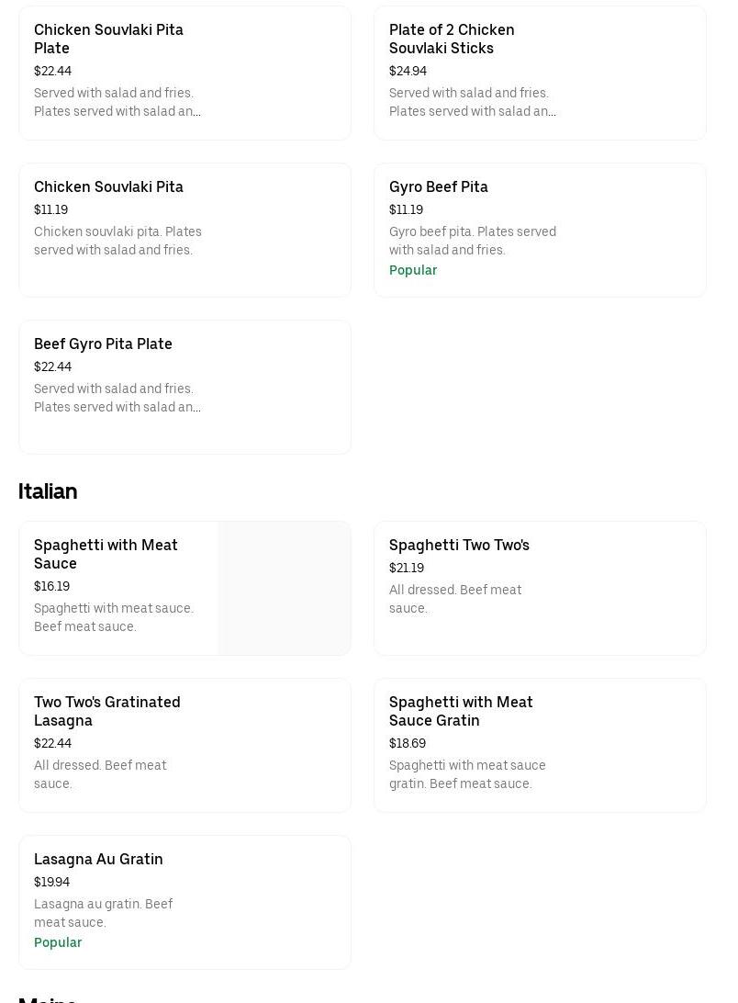Viewport: 738px width, 1003px height.
Task: Open the Chicken Souvlaki Pita Plate item
Action: (x=108, y=39)
